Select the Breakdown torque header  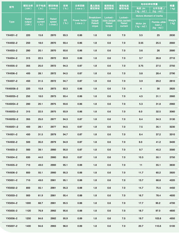point(95,22)
